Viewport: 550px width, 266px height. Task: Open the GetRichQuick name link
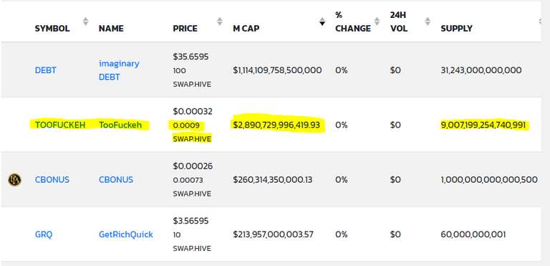click(x=126, y=234)
